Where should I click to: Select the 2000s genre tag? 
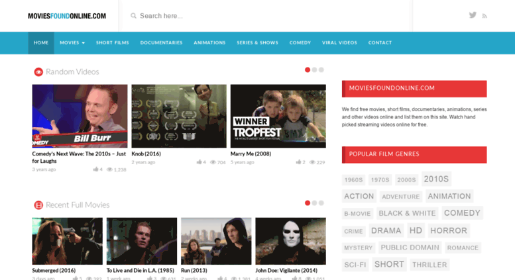[x=406, y=179]
